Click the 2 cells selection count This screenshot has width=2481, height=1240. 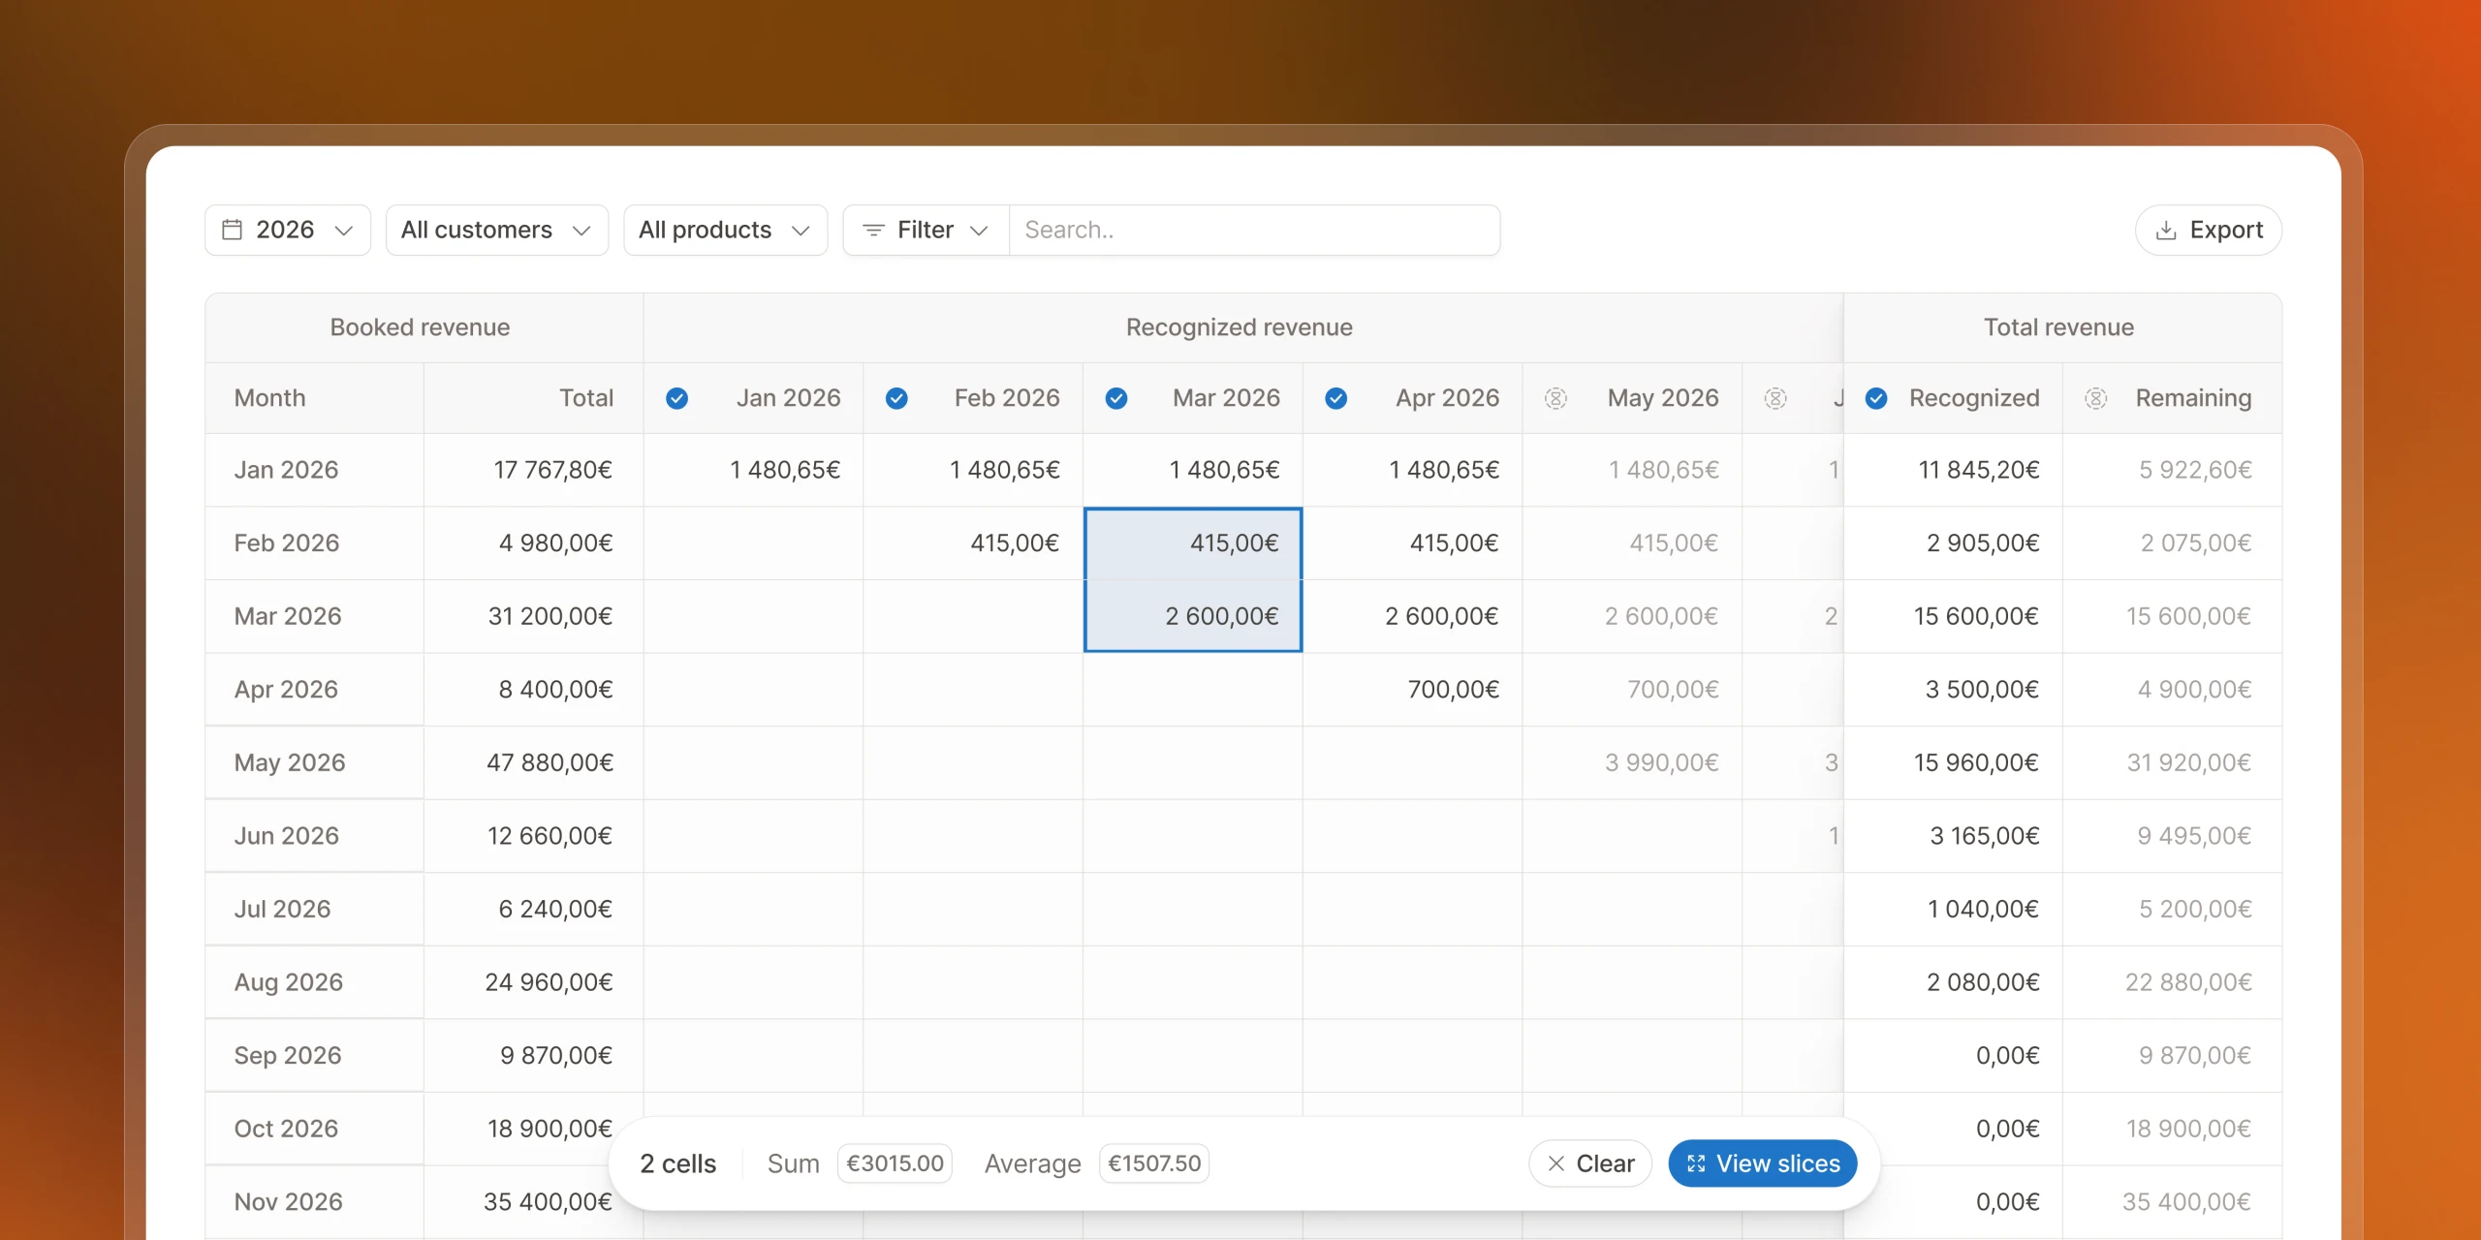[x=678, y=1163]
